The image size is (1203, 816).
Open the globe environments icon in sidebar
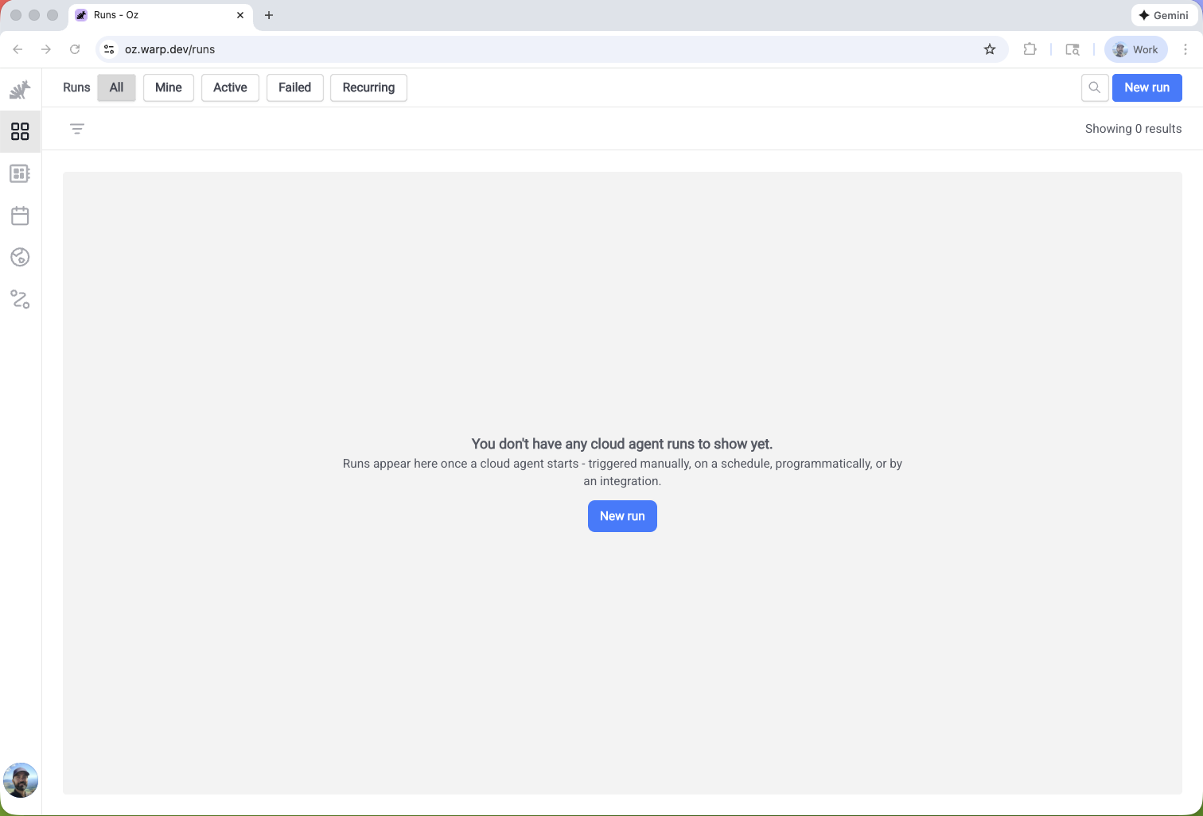point(20,257)
